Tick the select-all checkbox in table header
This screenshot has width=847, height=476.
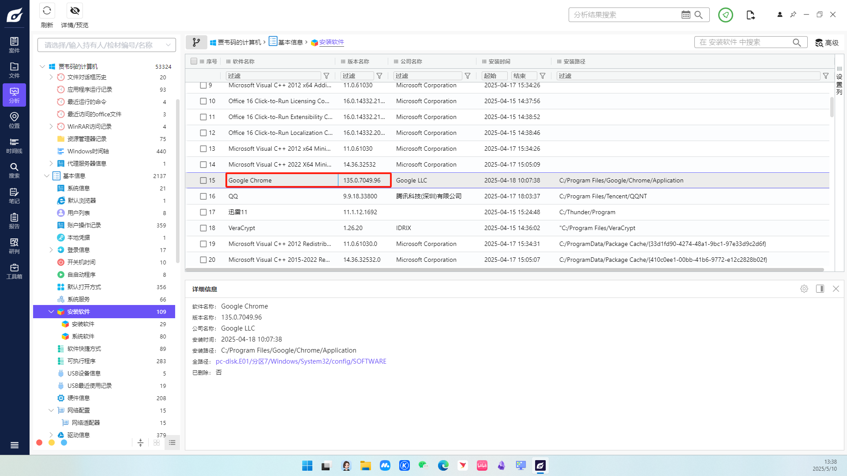click(x=194, y=61)
